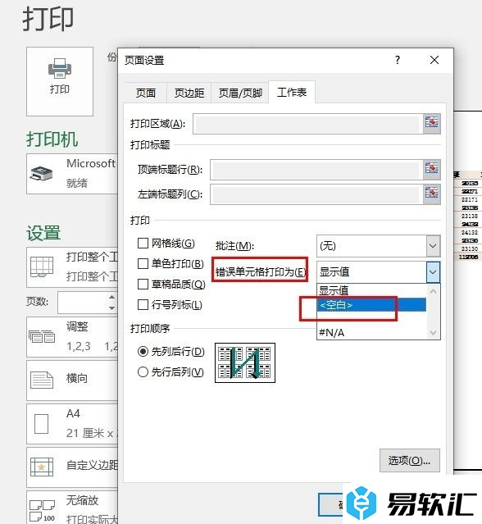Image resolution: width=482 pixels, height=524 pixels.
Task: Pick the left title columns range selector icon
Action: point(431,194)
